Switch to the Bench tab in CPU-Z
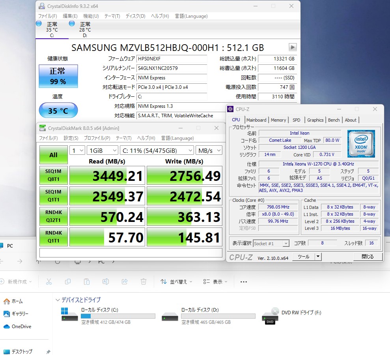This screenshot has width=390, height=355. pyautogui.click(x=334, y=120)
